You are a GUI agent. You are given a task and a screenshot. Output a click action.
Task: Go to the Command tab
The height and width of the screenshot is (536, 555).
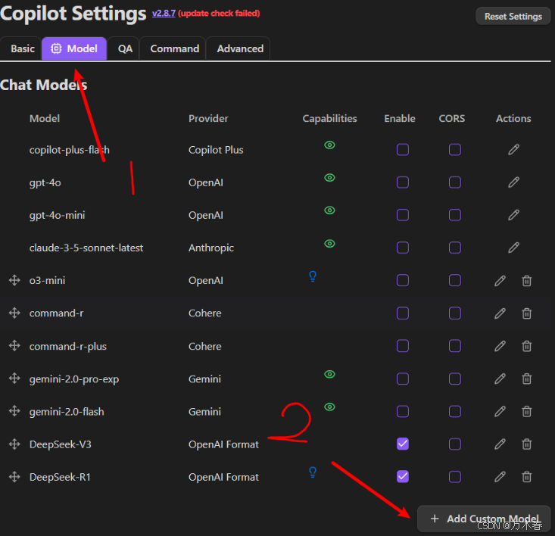174,48
